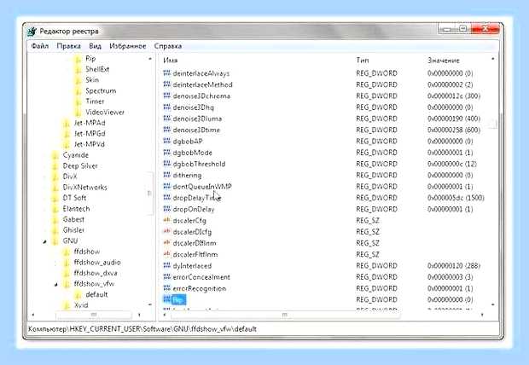Image resolution: width=529 pixels, height=365 pixels.
Task: Open the Файл menu
Action: [x=40, y=46]
